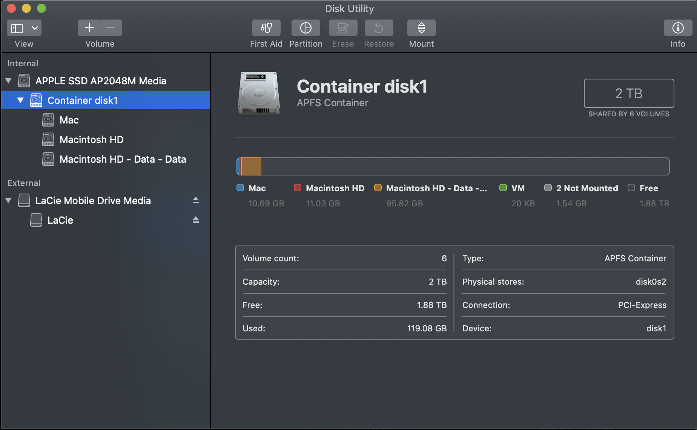Screen dimensions: 697x430
Task: Click the orange Macintosh HD - Data swatch
Action: click(x=378, y=188)
